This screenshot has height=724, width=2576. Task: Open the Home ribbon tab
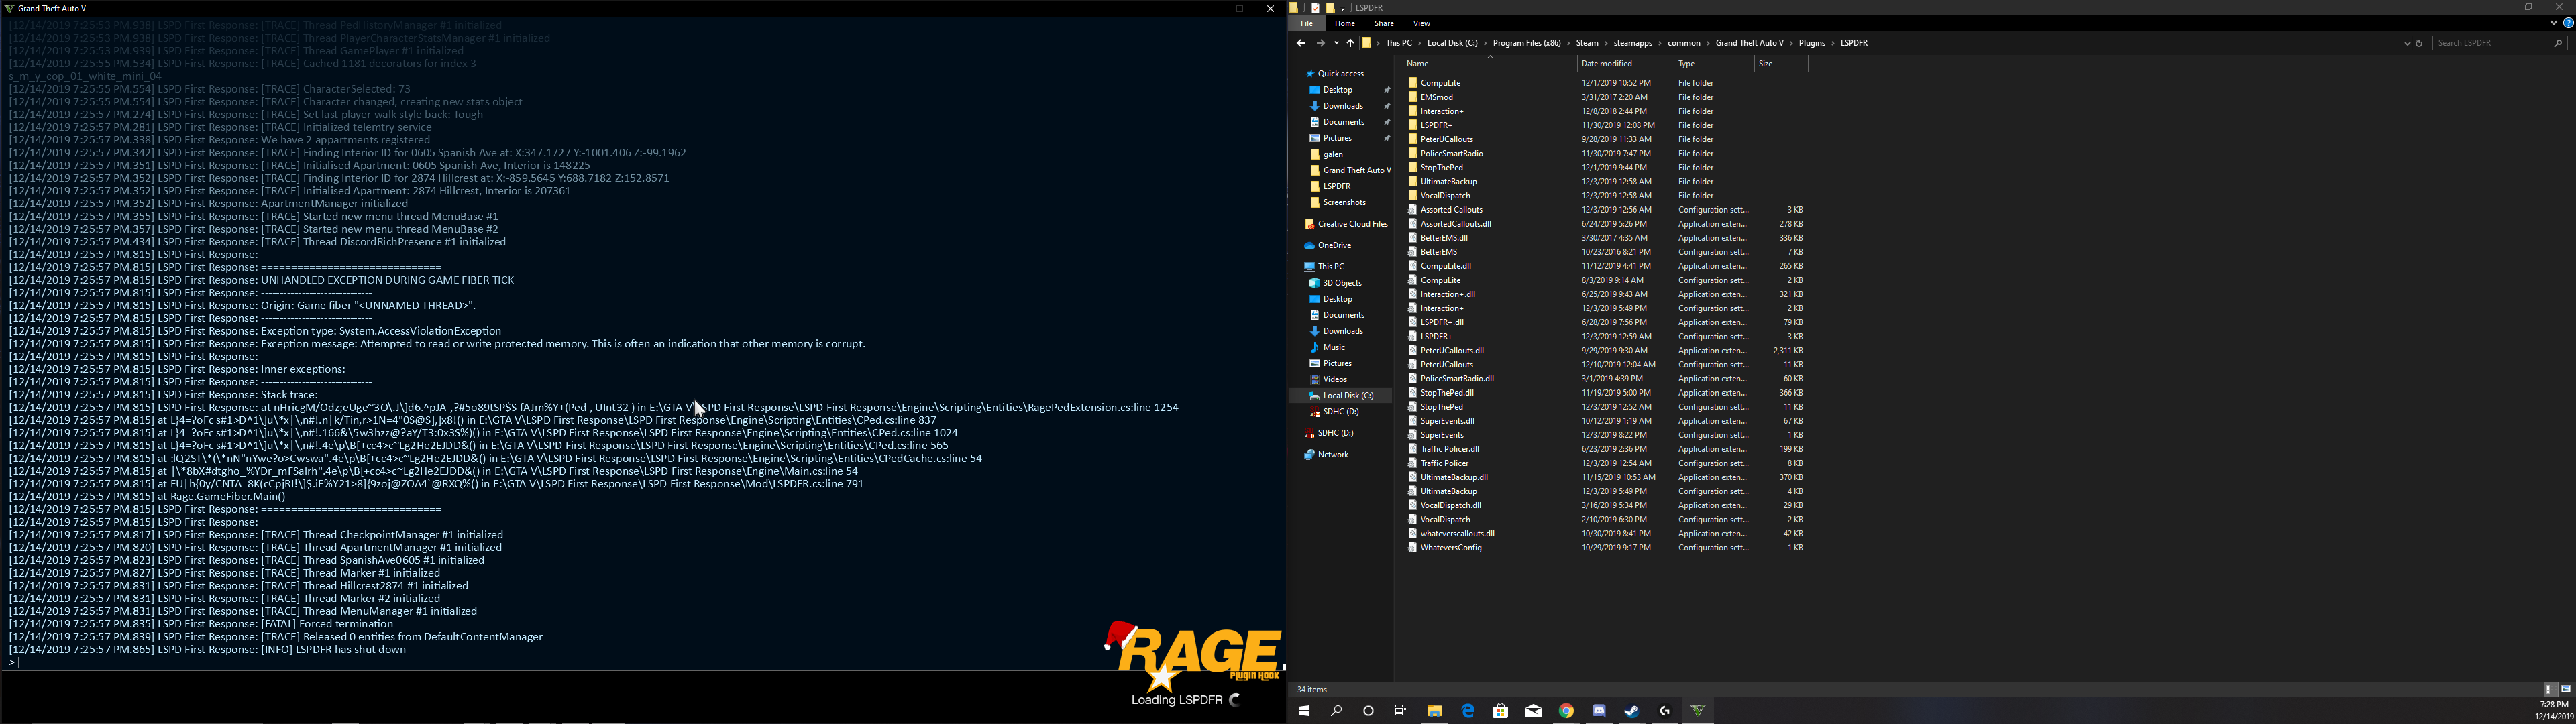pos(1345,23)
